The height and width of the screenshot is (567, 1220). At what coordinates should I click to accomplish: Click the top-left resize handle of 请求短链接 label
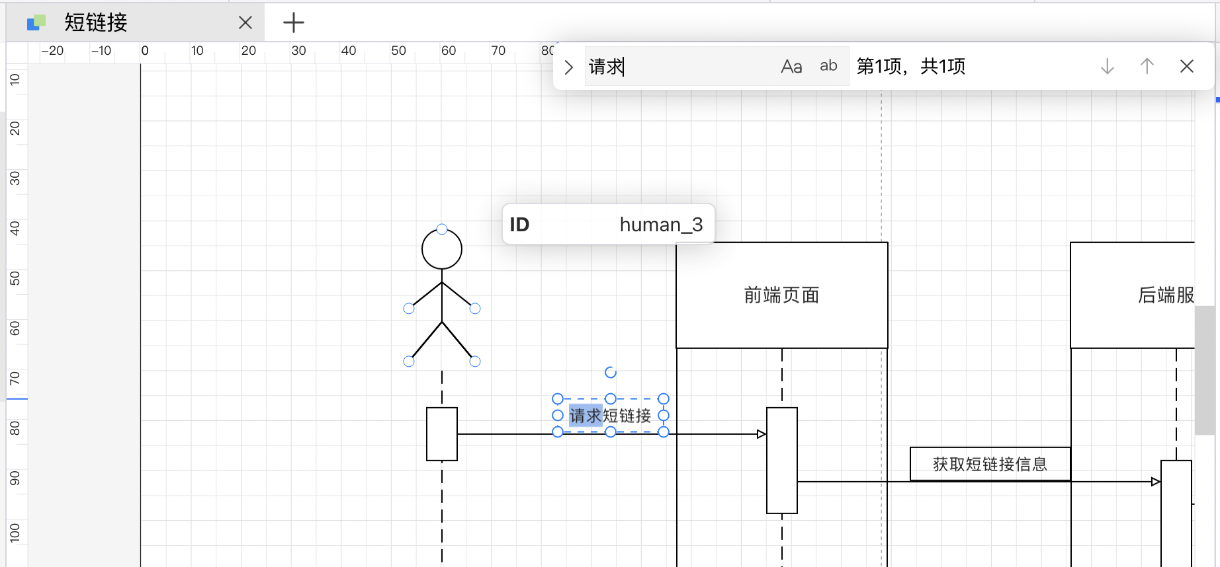click(x=558, y=399)
